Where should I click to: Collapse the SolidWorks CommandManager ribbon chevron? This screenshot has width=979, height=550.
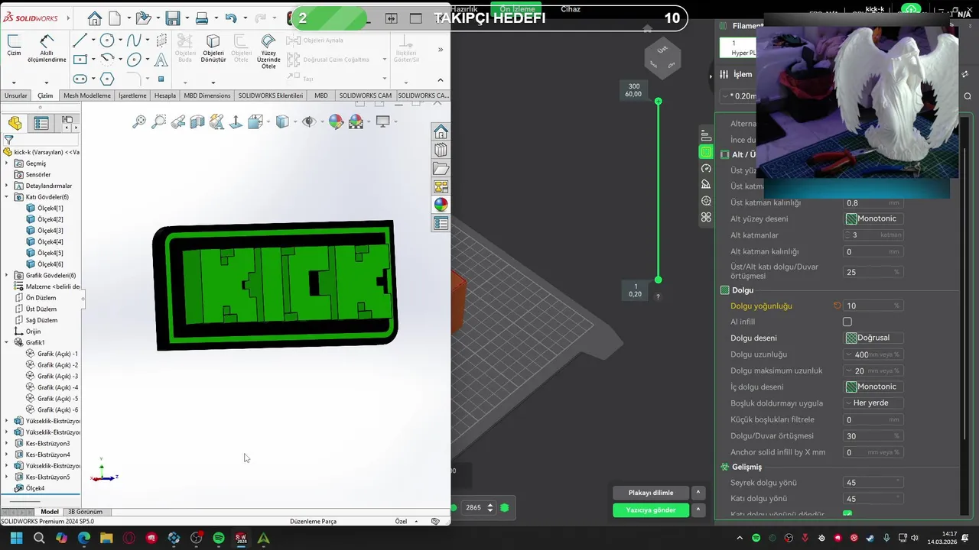click(440, 79)
